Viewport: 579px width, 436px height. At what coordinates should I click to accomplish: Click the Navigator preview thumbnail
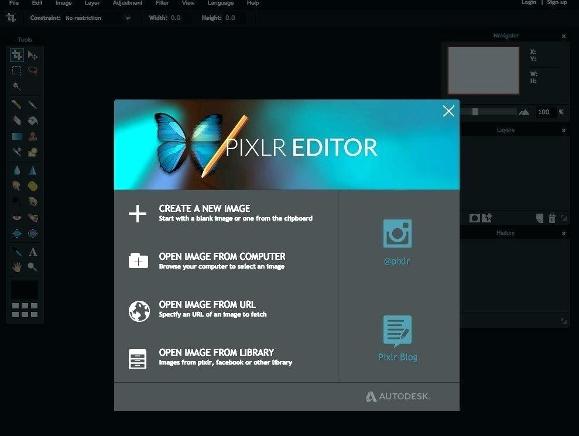pos(484,70)
